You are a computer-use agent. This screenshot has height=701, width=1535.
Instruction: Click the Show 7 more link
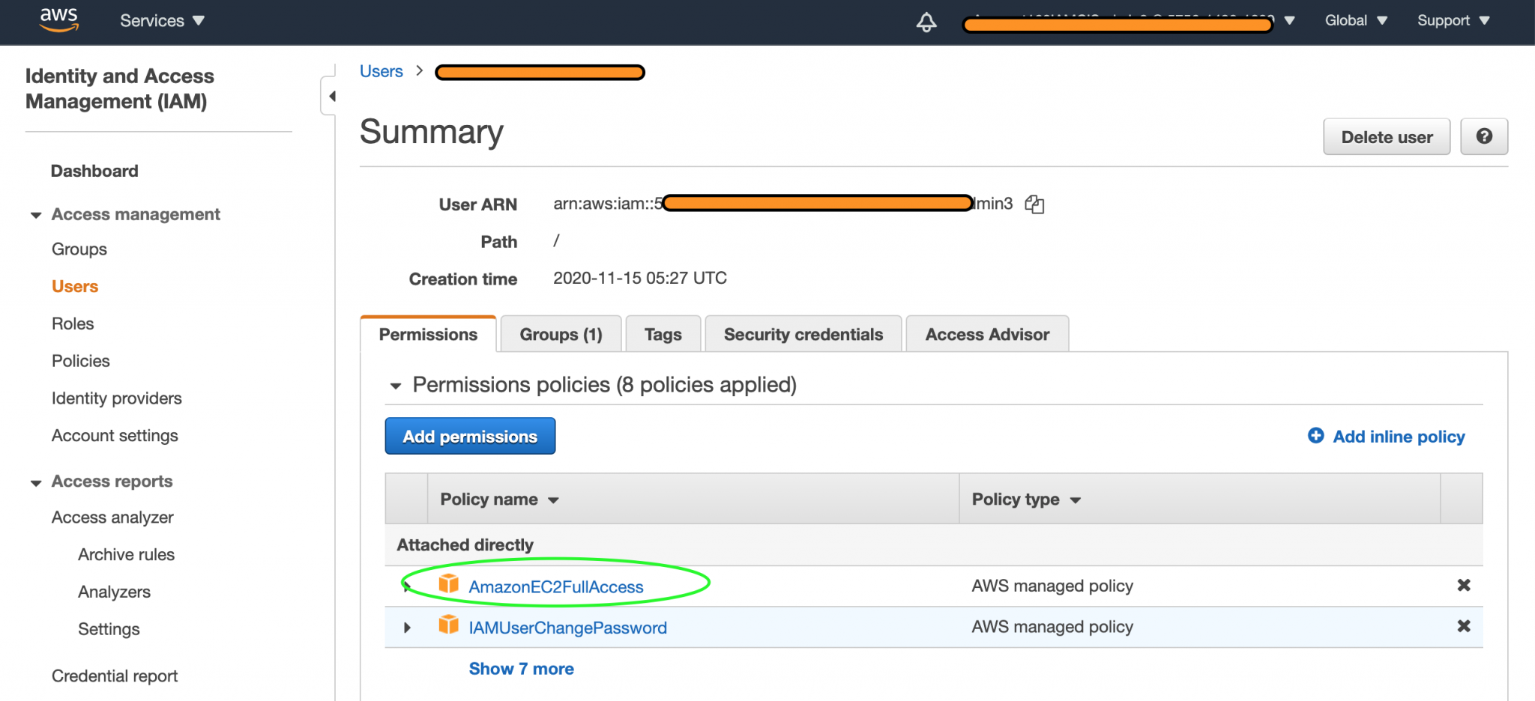pyautogui.click(x=521, y=668)
